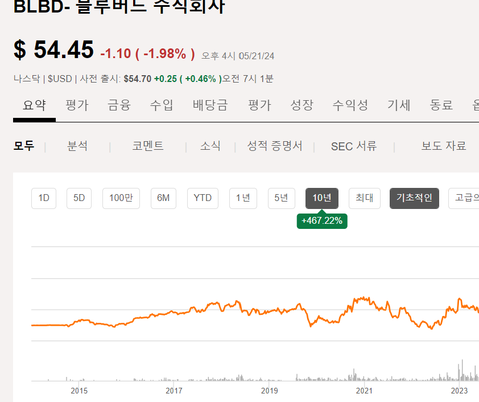
Task: Switch to 기초적인 chart mode
Action: (x=414, y=198)
